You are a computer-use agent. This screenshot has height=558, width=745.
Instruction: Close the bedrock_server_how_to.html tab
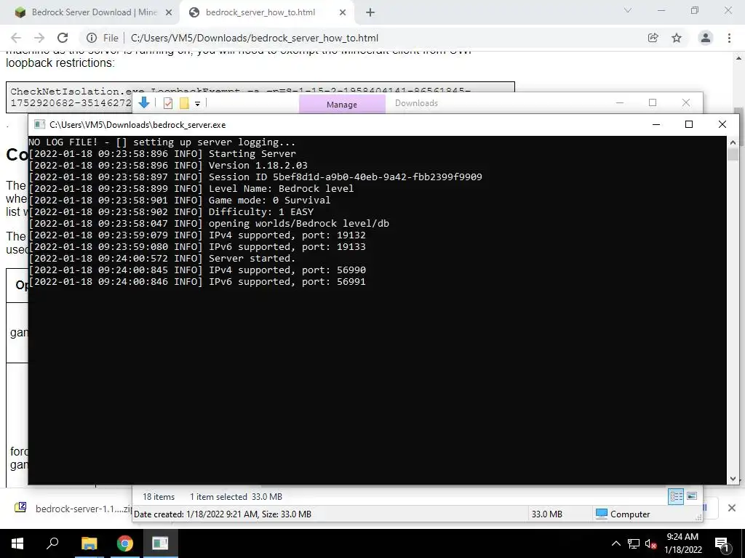coord(343,13)
